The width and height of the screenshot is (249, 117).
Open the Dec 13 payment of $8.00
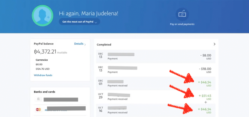point(156,56)
